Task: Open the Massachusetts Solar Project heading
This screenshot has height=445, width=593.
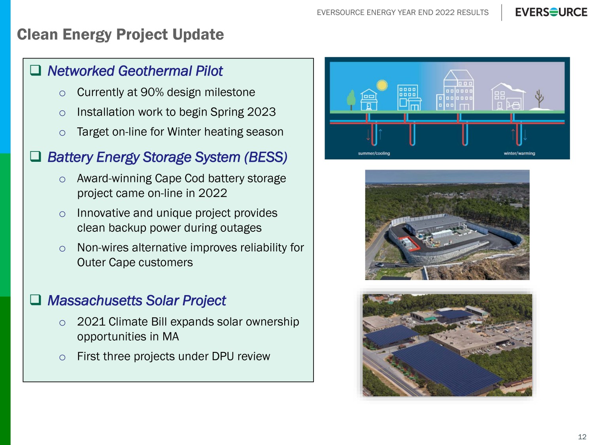Action: point(136,301)
